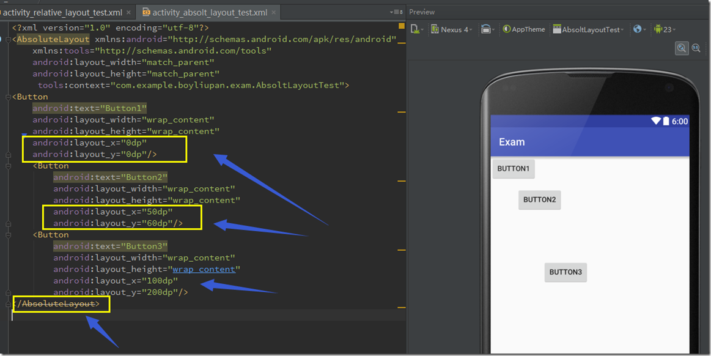Click the wrap_content link in Button3

[x=204, y=269]
